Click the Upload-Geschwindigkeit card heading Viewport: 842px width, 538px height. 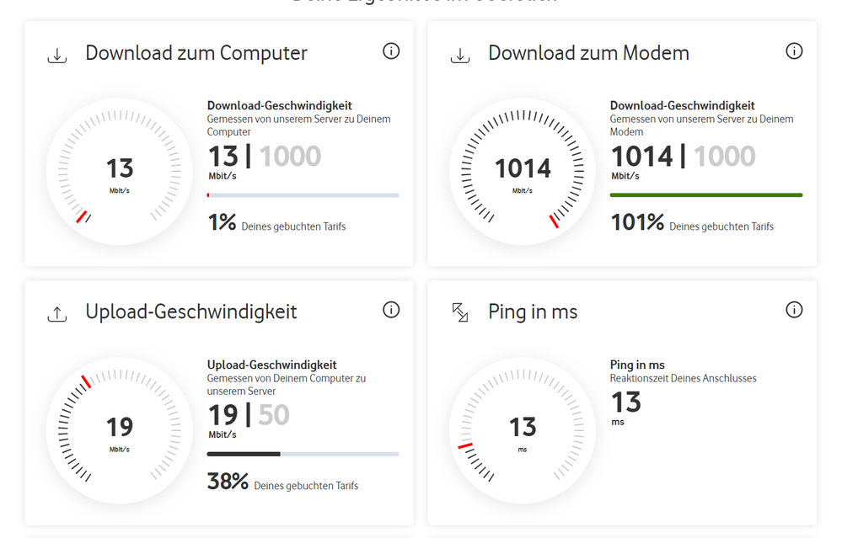tap(191, 312)
